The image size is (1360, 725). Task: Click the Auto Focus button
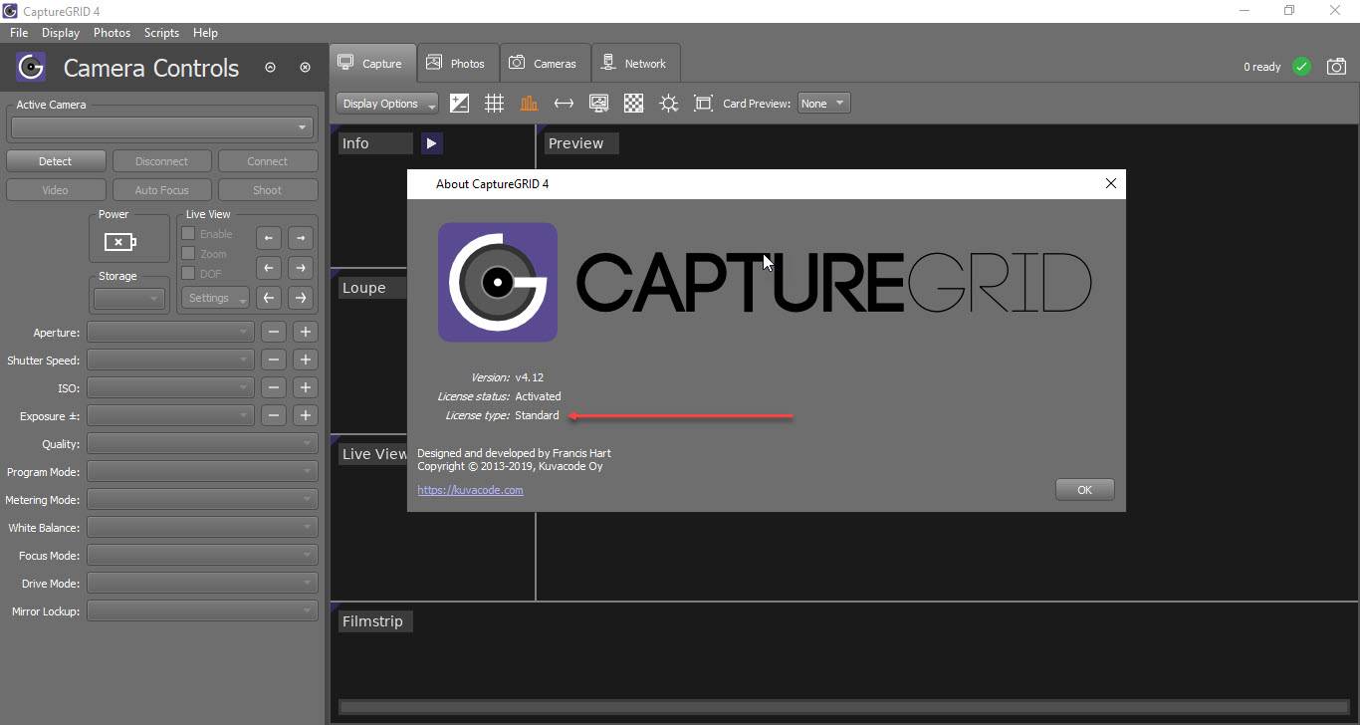pyautogui.click(x=161, y=190)
